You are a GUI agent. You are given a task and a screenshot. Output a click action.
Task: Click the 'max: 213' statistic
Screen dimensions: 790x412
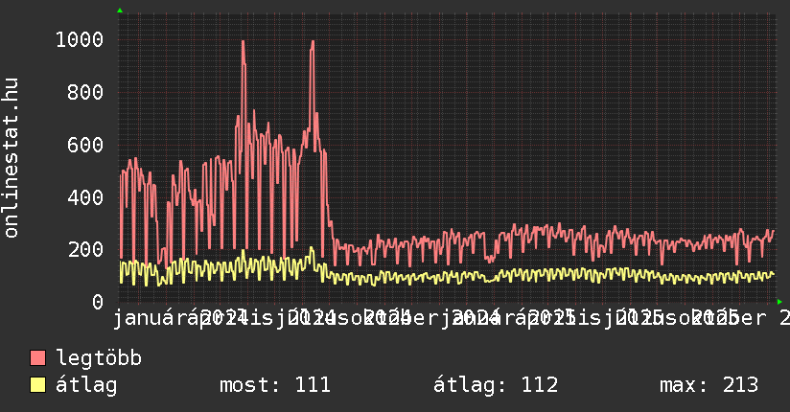tap(709, 386)
